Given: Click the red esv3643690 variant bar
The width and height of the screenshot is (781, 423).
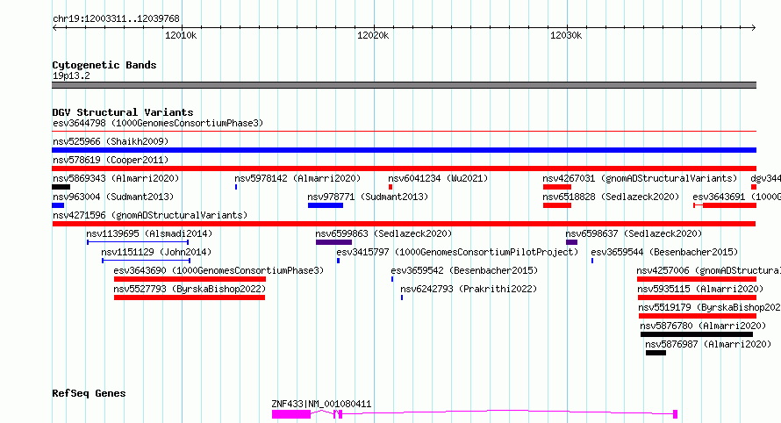Looking at the screenshot, I should [190, 279].
